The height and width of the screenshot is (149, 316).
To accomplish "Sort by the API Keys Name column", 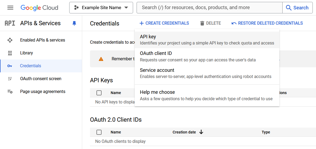I will pos(116,93).
